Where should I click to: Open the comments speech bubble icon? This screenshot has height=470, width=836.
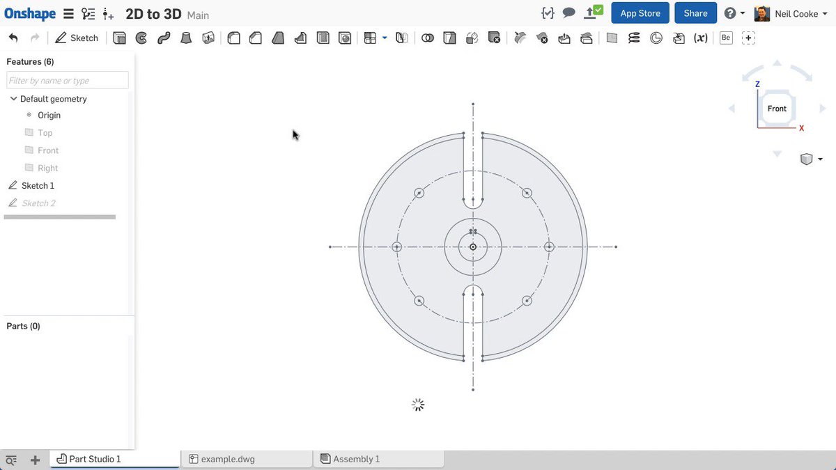point(569,13)
